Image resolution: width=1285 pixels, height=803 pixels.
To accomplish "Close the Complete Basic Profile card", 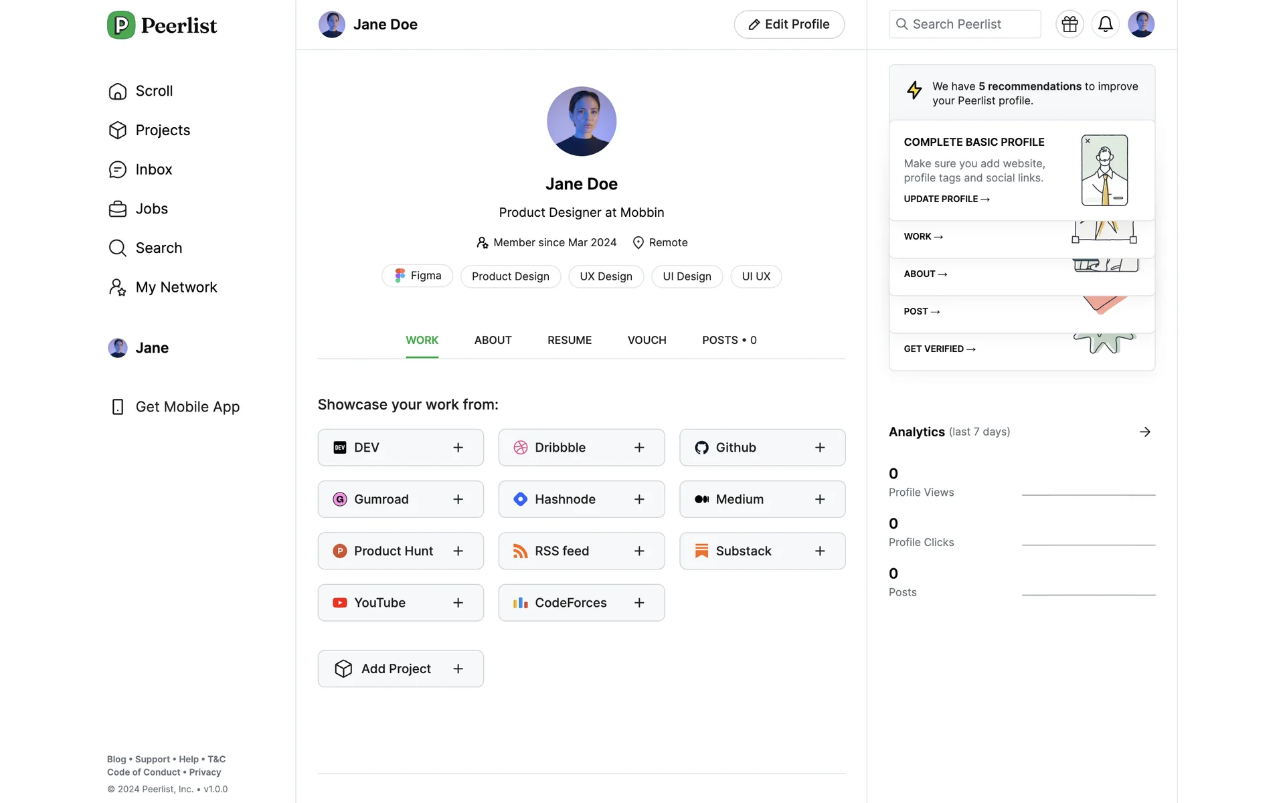I will [1088, 141].
